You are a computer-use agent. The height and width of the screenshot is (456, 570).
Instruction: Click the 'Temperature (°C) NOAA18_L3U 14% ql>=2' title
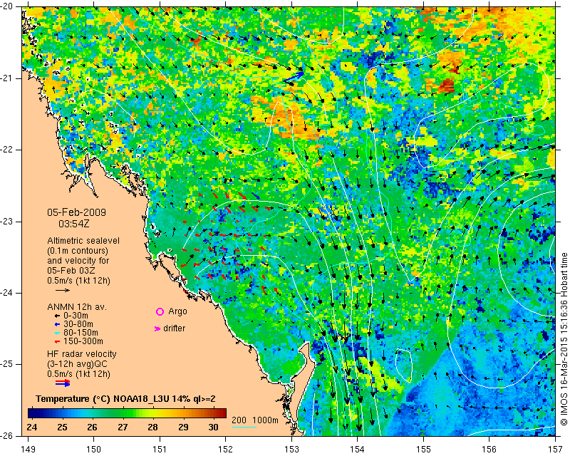(125, 399)
